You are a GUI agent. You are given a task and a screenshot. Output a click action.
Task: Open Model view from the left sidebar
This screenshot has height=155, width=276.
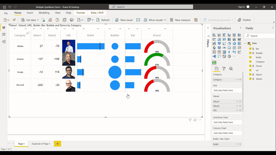click(x=4, y=42)
